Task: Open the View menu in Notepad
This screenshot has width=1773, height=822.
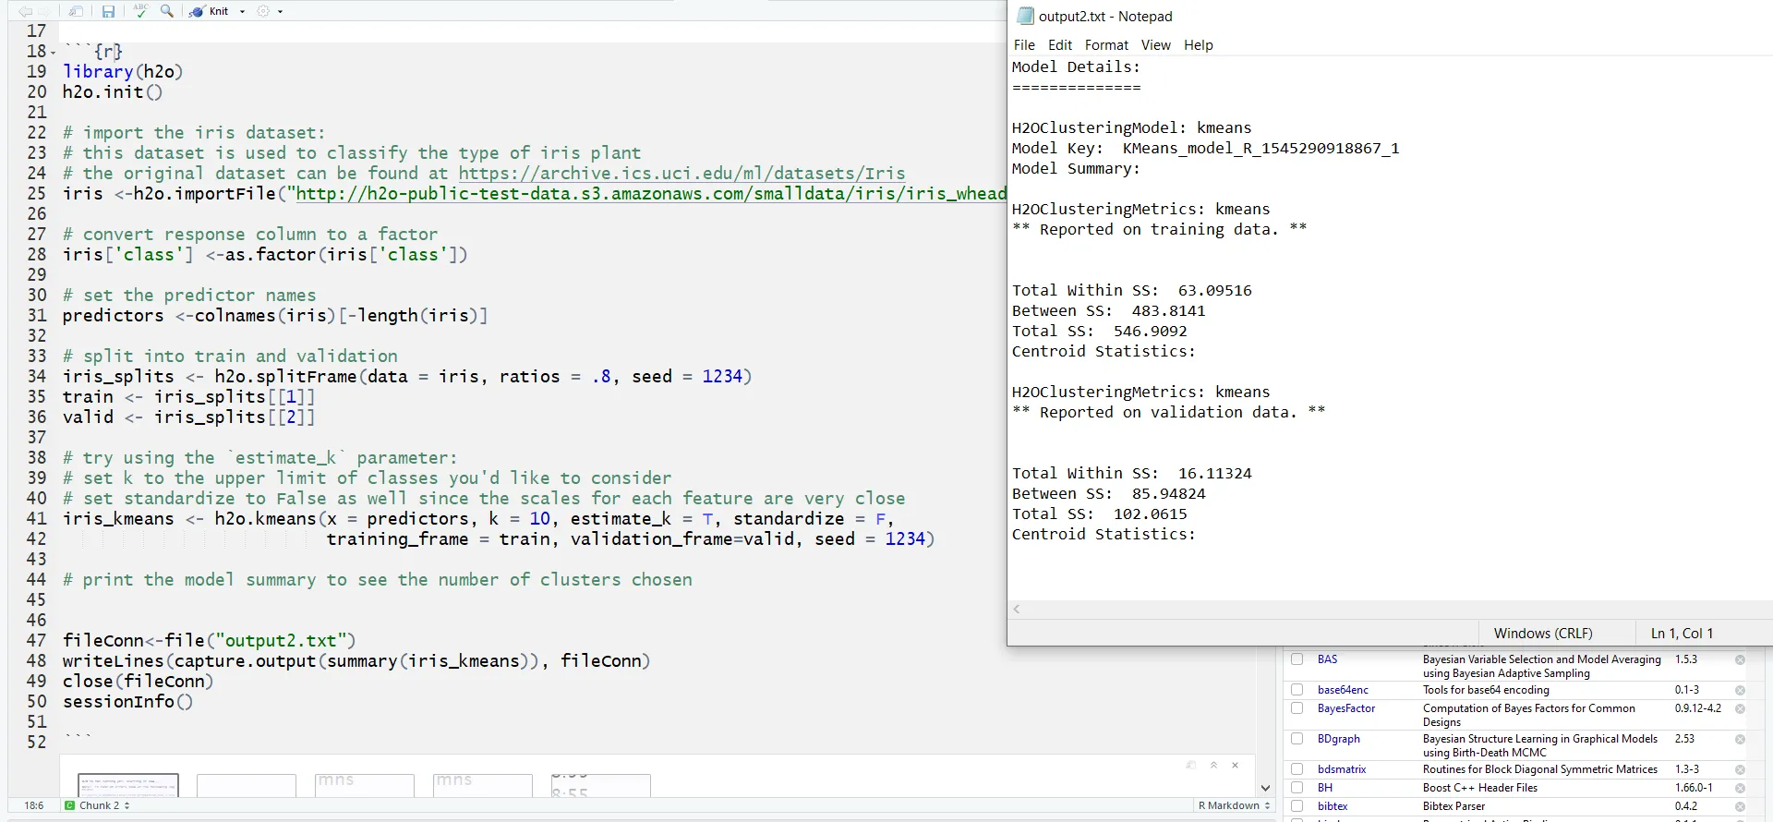Action: (1155, 45)
